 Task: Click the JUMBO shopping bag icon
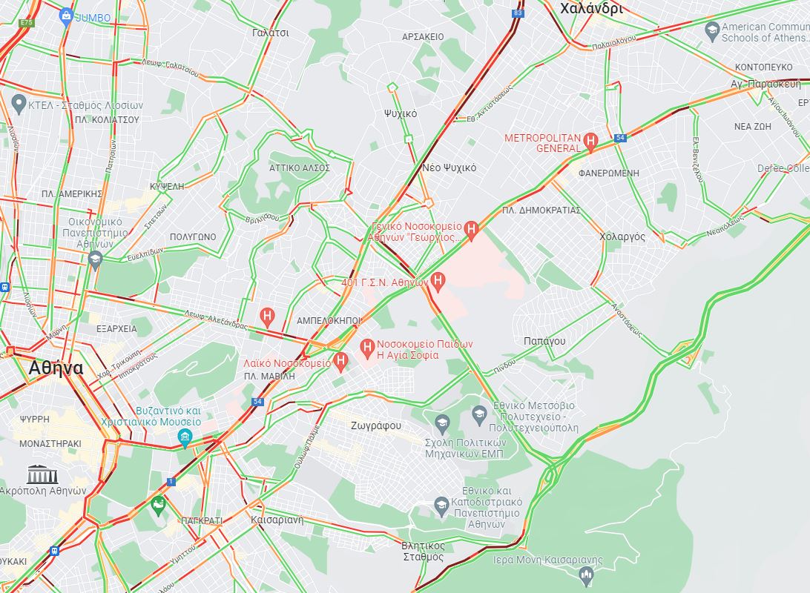(x=66, y=17)
